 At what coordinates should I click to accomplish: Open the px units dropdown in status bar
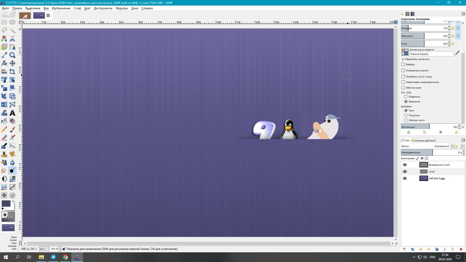click(x=44, y=249)
